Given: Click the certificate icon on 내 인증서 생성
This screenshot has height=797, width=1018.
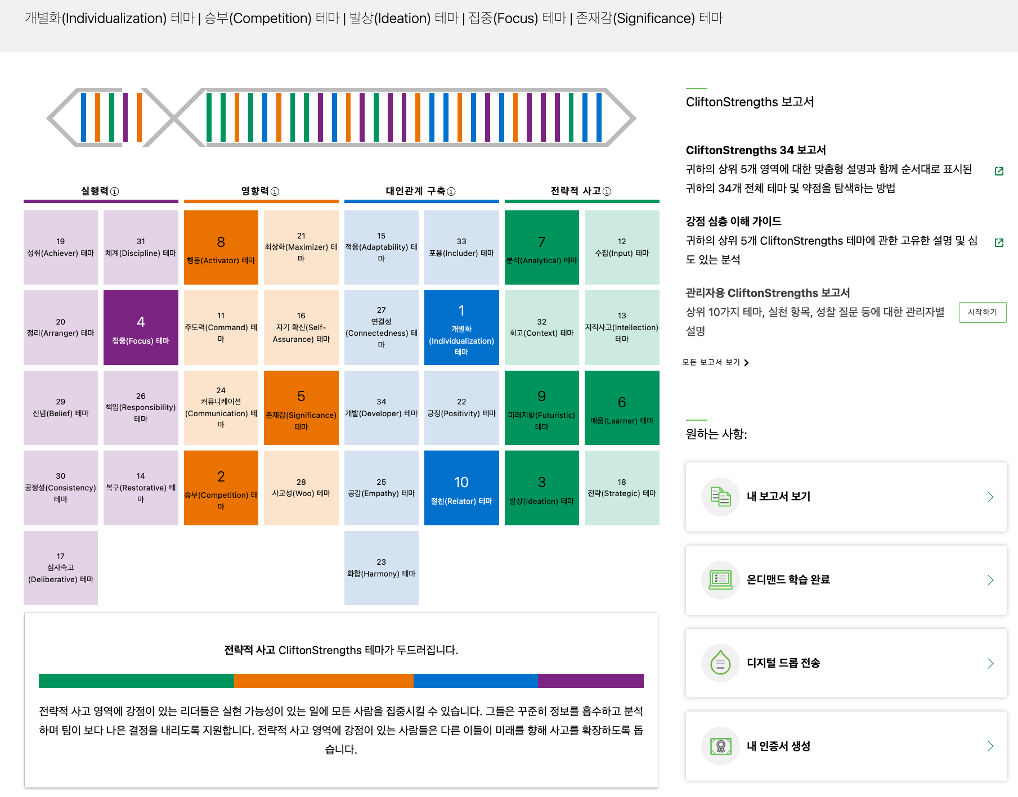Looking at the screenshot, I should tap(720, 746).
